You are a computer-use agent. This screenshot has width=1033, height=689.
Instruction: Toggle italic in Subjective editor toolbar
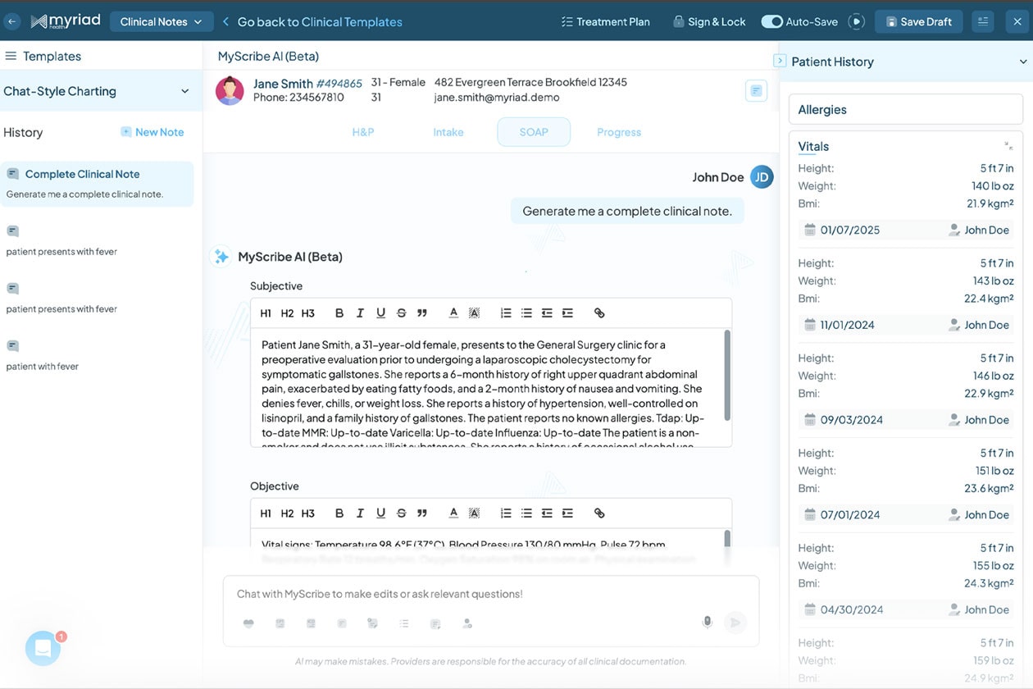360,313
